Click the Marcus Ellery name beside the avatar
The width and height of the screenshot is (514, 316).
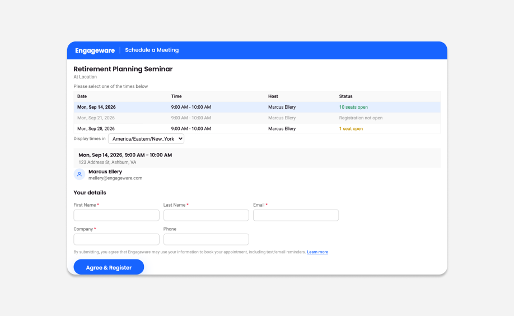105,171
